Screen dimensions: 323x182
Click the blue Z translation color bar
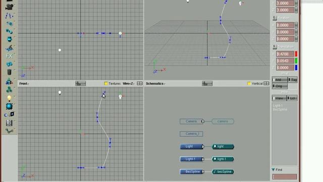(296, 67)
